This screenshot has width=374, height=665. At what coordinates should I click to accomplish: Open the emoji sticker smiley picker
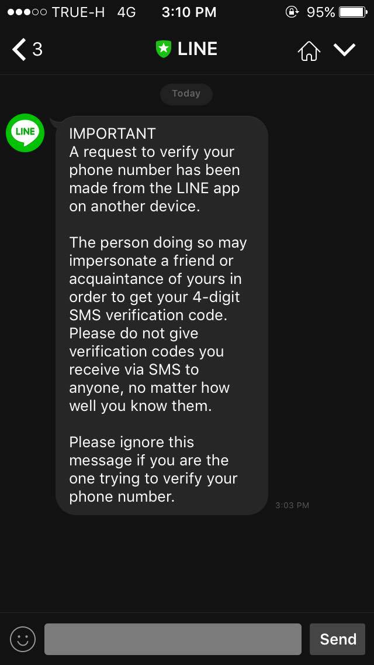click(x=22, y=639)
